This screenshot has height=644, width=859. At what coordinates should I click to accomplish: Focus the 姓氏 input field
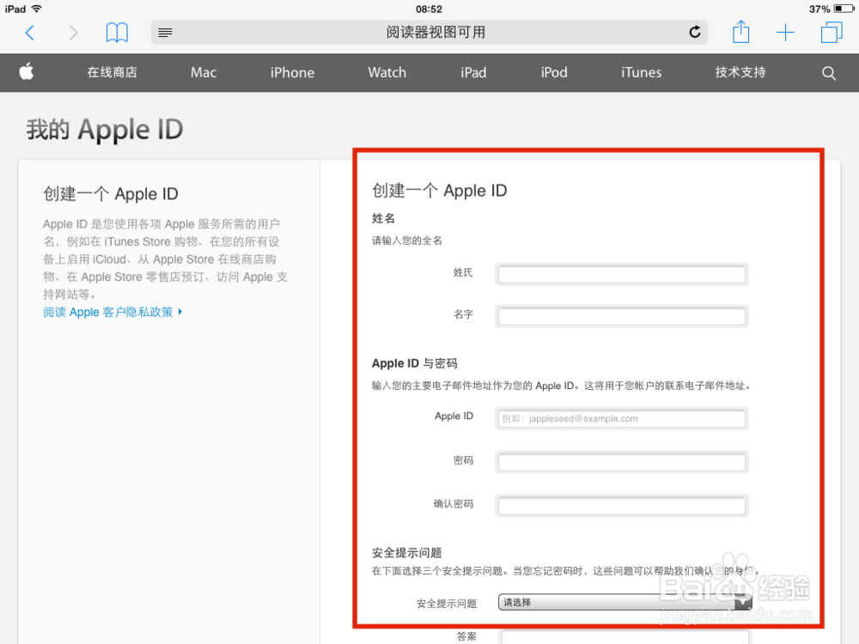tap(621, 274)
